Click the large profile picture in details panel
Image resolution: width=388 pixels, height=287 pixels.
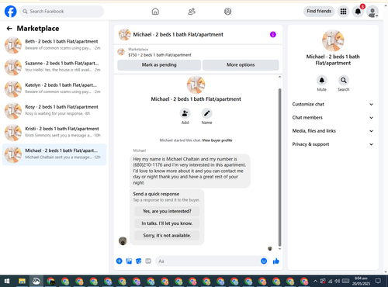click(333, 40)
